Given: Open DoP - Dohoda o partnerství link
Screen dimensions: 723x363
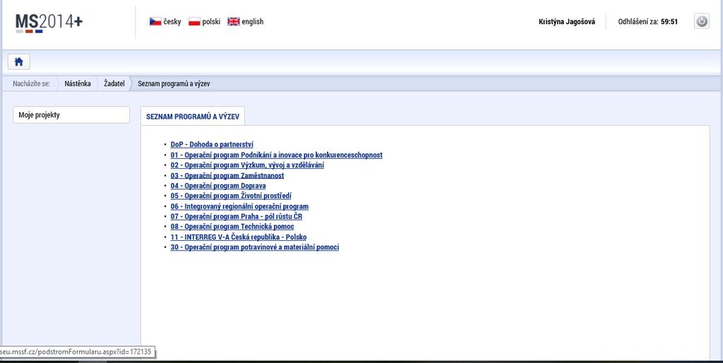Looking at the screenshot, I should (212, 144).
